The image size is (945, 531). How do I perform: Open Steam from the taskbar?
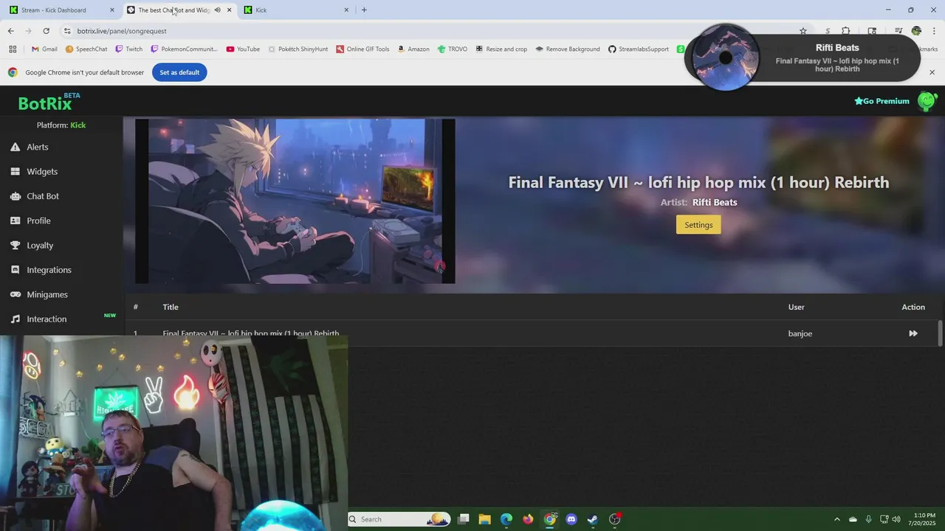592,519
